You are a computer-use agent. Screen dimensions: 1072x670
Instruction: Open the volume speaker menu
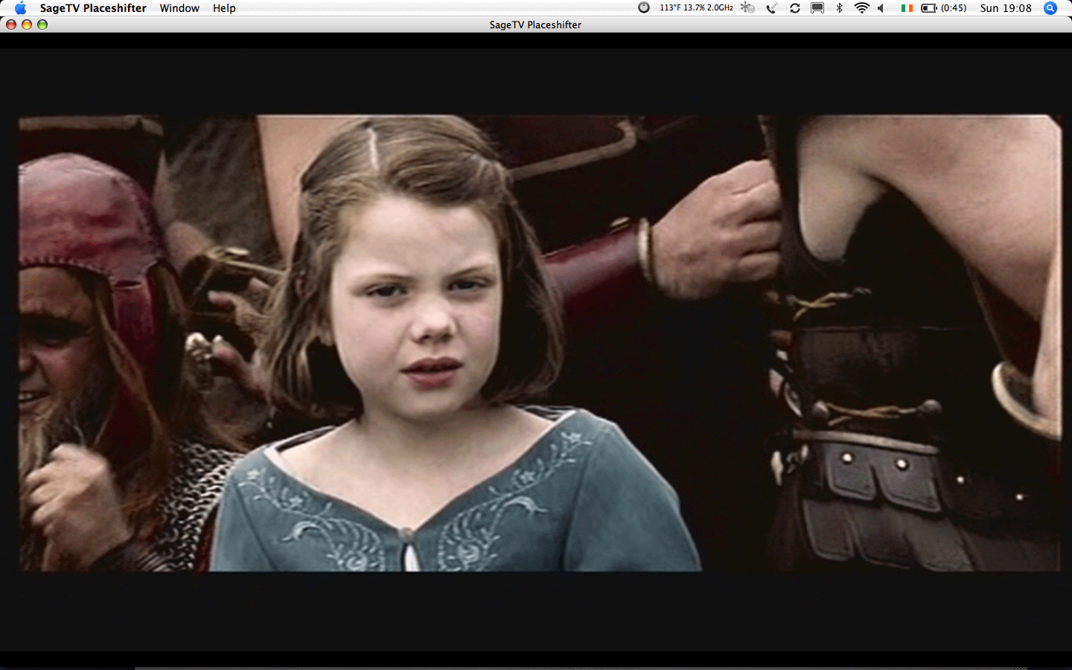881,8
